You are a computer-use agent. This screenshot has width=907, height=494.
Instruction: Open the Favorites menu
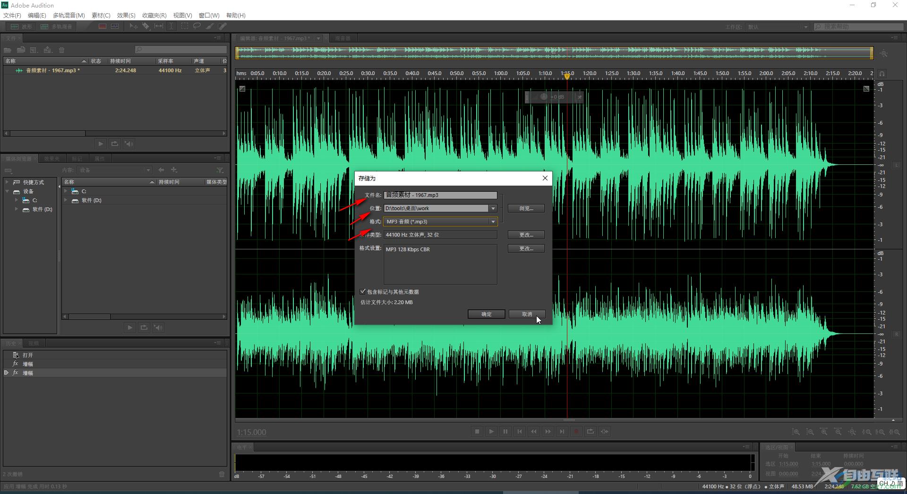[x=154, y=15]
